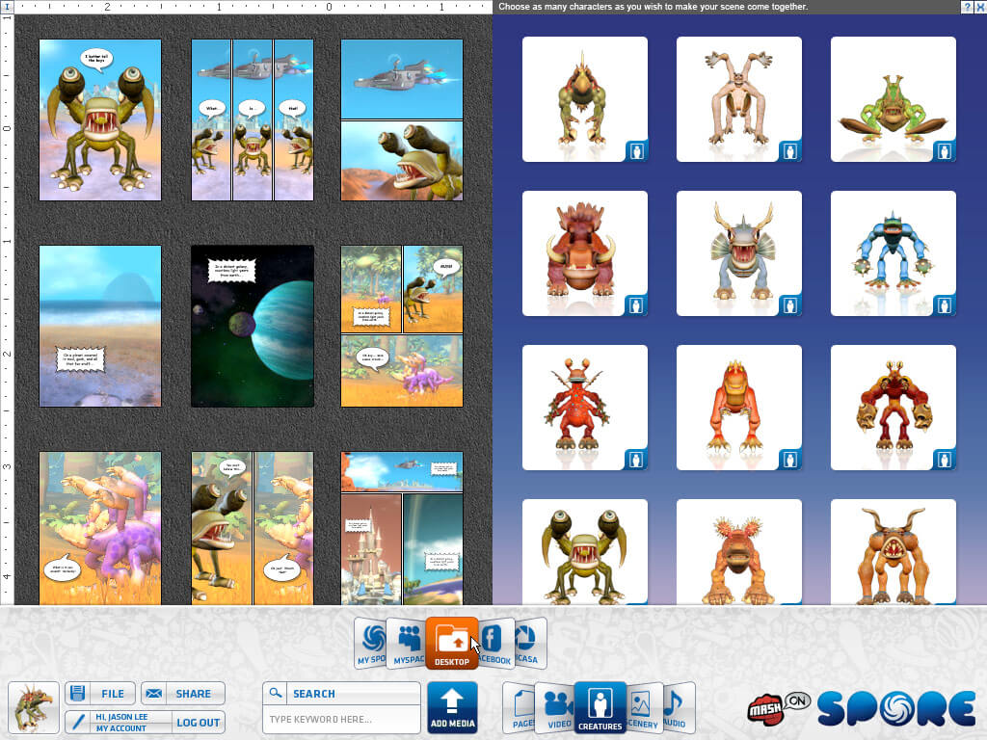Switch to the Audio tab
987x740 pixels.
678,708
